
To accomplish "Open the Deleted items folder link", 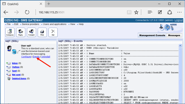I will pyautogui.click(x=19, y=78).
